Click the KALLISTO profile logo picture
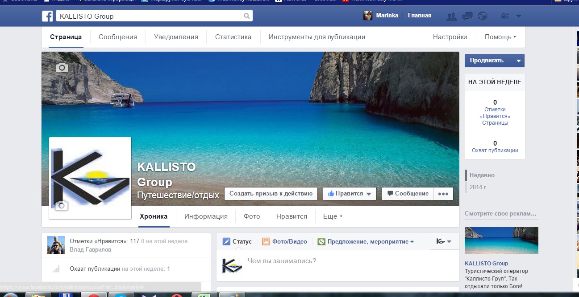579x297 pixels. coord(90,178)
